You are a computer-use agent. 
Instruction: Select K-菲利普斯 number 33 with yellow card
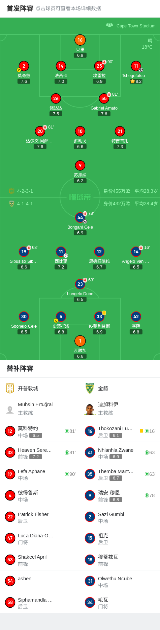[99, 317]
